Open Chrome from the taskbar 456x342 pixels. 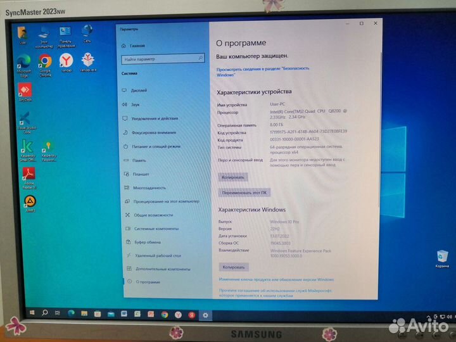tap(165, 315)
